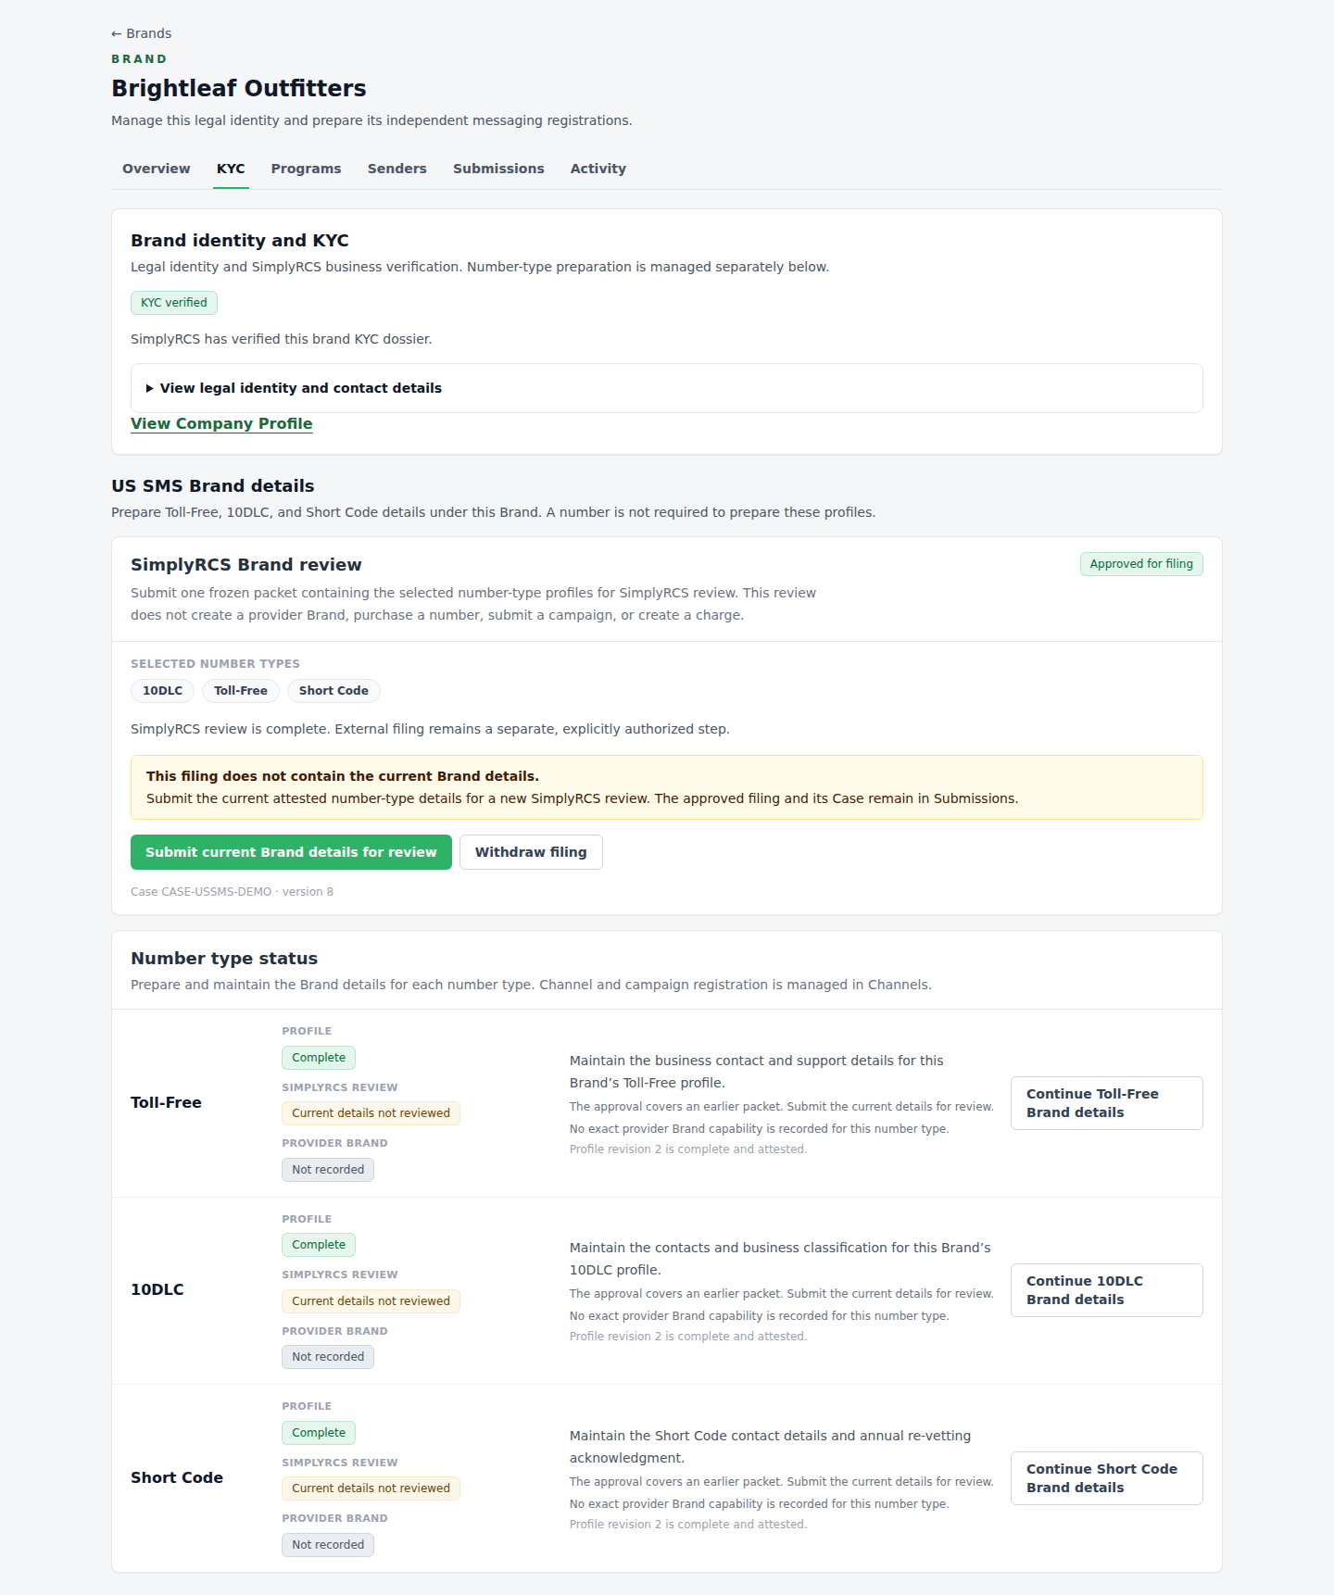This screenshot has height=1595, width=1334.
Task: Go to the Submissions tab
Action: pos(498,169)
